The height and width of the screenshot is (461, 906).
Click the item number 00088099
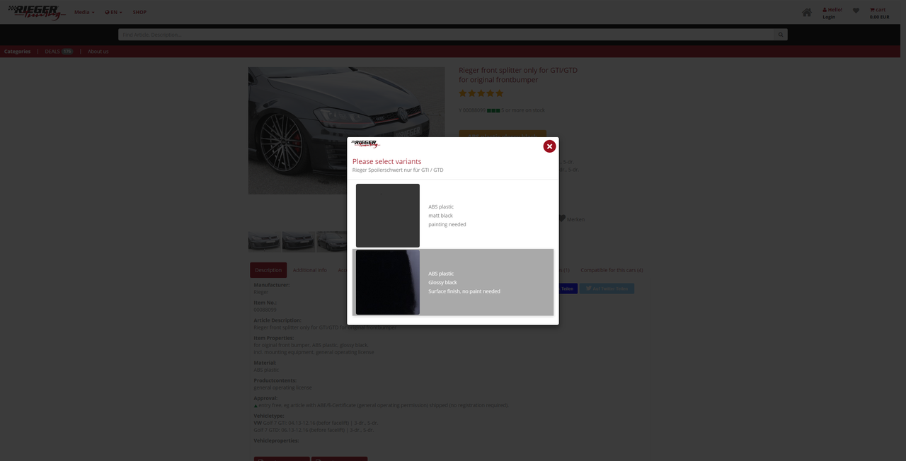(x=265, y=310)
